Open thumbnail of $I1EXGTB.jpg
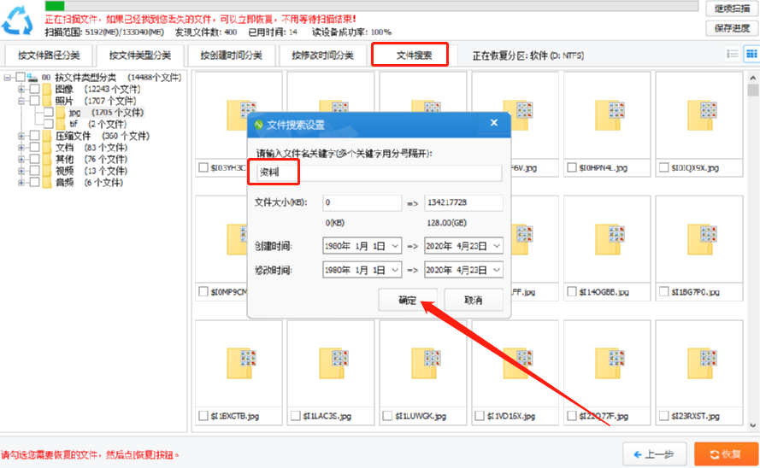Image resolution: width=760 pixels, height=468 pixels. tap(241, 364)
